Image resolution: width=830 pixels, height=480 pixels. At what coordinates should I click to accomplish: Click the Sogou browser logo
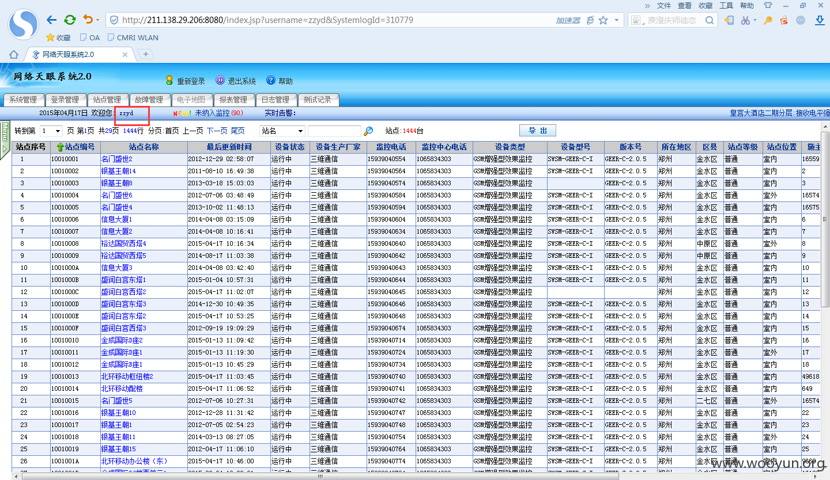pyautogui.click(x=23, y=25)
